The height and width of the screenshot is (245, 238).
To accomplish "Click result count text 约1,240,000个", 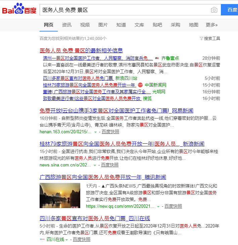I will [93, 39].
